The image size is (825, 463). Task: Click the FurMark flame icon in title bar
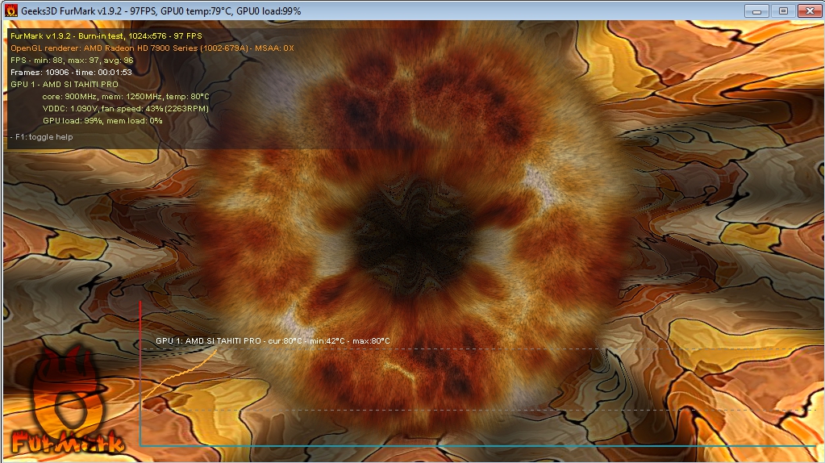tap(11, 10)
